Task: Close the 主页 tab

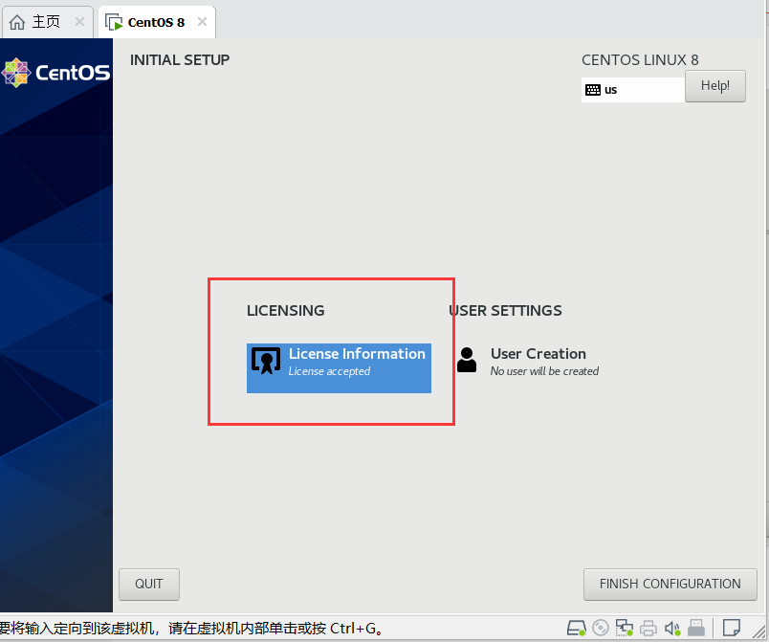Action: point(79,22)
